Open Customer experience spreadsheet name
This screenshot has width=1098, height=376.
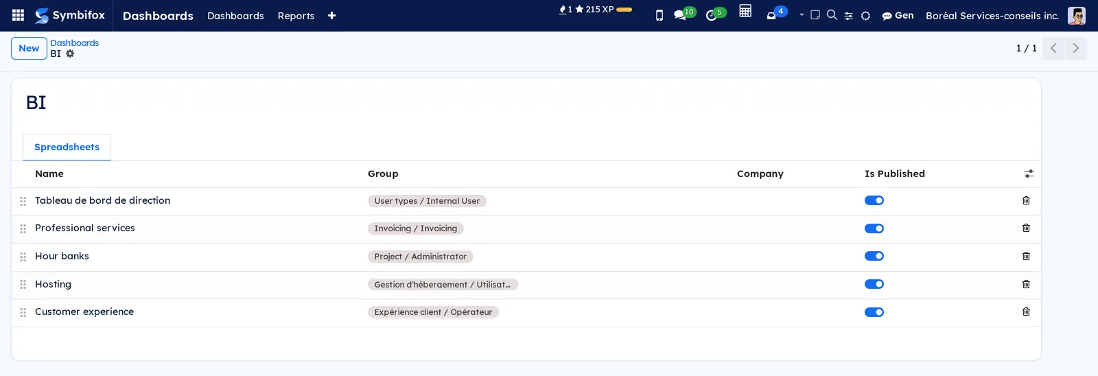[84, 312]
